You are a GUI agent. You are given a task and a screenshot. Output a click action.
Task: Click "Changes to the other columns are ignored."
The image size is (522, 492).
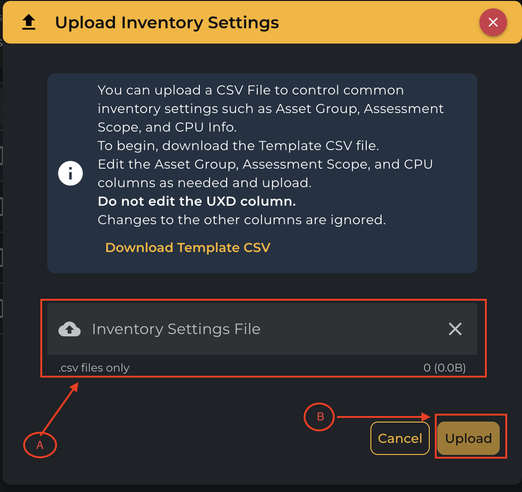click(x=242, y=220)
